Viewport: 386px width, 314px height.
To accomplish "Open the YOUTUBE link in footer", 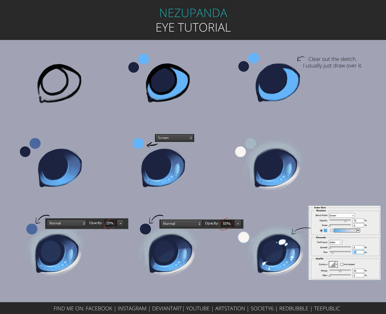I will point(198,308).
